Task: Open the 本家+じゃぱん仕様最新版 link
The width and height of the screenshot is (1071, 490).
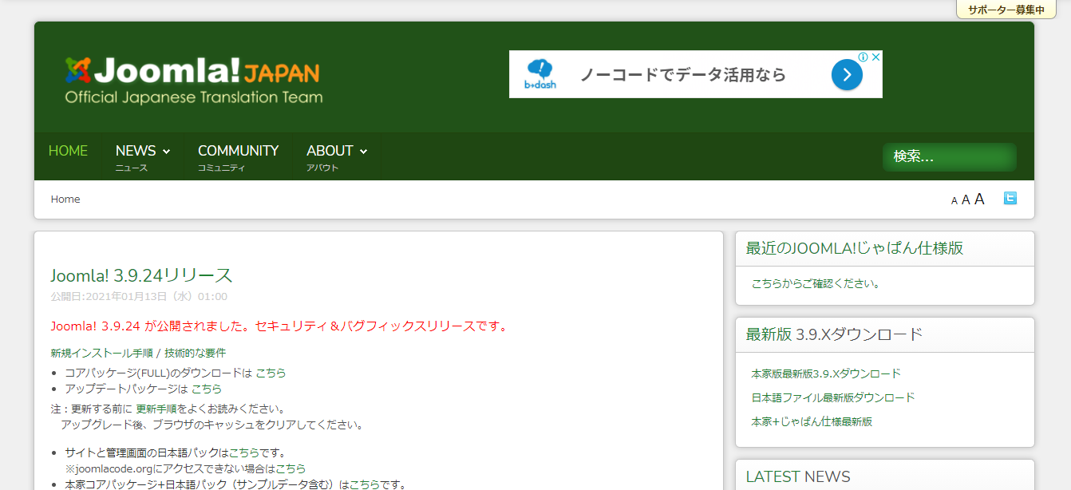Action: [x=811, y=421]
